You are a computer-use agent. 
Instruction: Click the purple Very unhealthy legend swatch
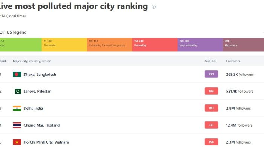200,44
